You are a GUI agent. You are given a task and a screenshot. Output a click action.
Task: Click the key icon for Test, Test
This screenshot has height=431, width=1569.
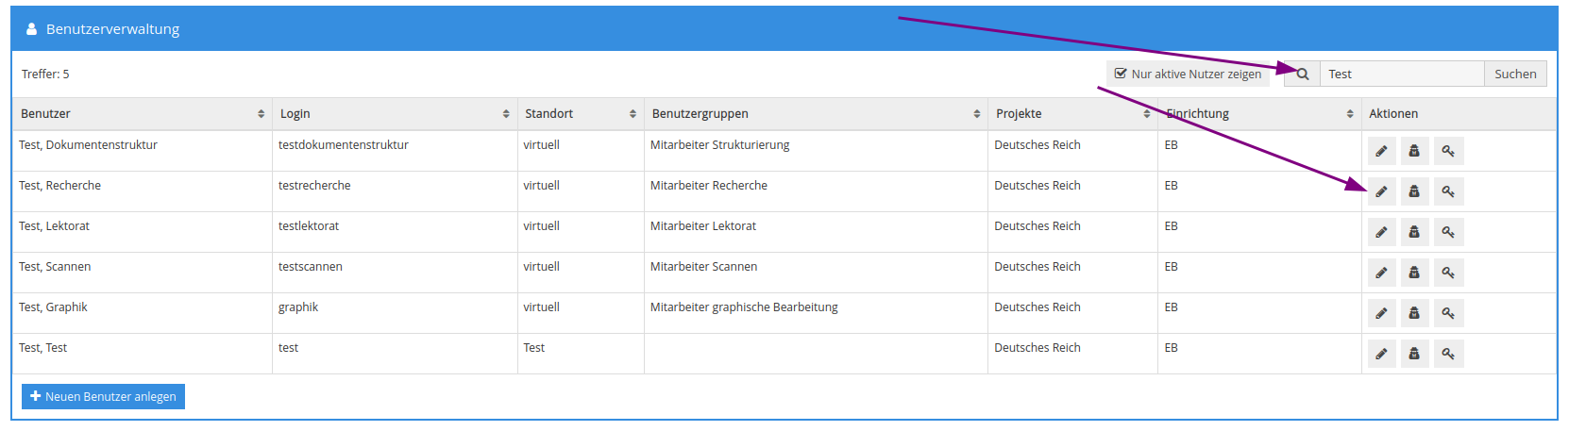(1448, 354)
